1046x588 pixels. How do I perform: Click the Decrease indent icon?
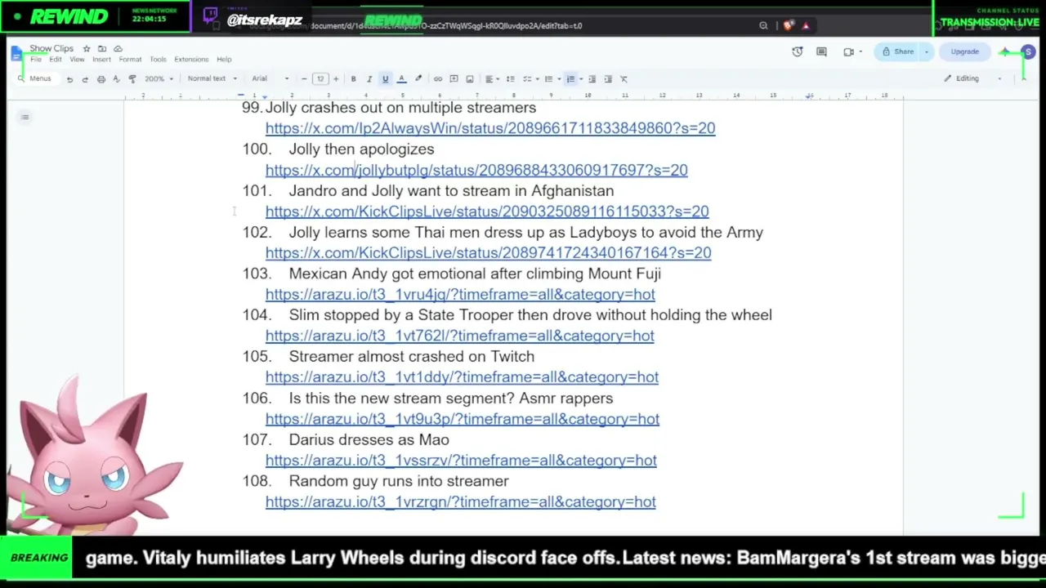[x=592, y=79]
